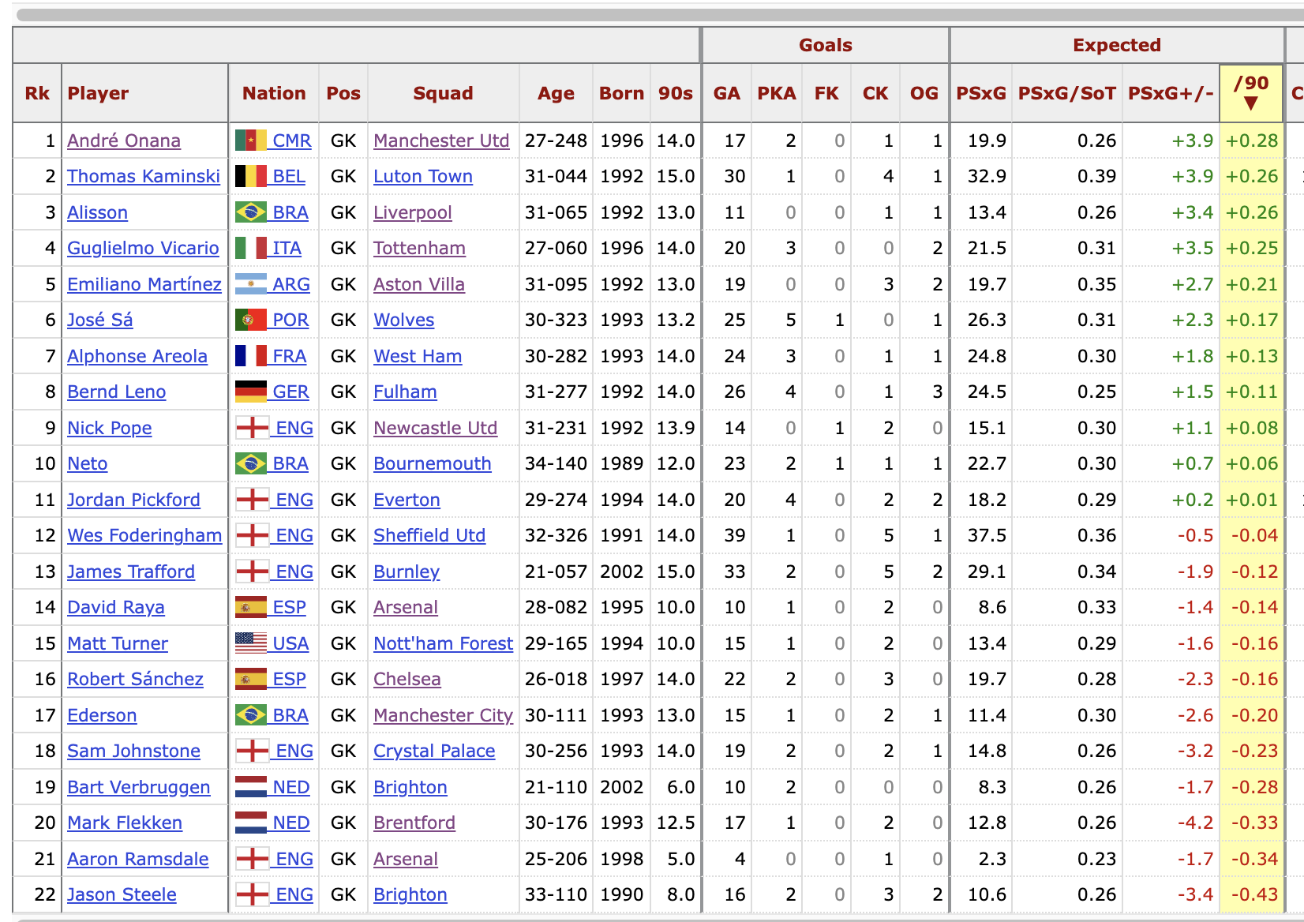Screen dimensions: 1304x922
Task: Open Emiliano Martínez profile
Action: pos(144,284)
